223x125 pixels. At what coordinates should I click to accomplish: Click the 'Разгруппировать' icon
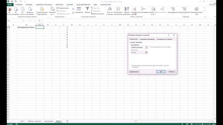[184, 11]
